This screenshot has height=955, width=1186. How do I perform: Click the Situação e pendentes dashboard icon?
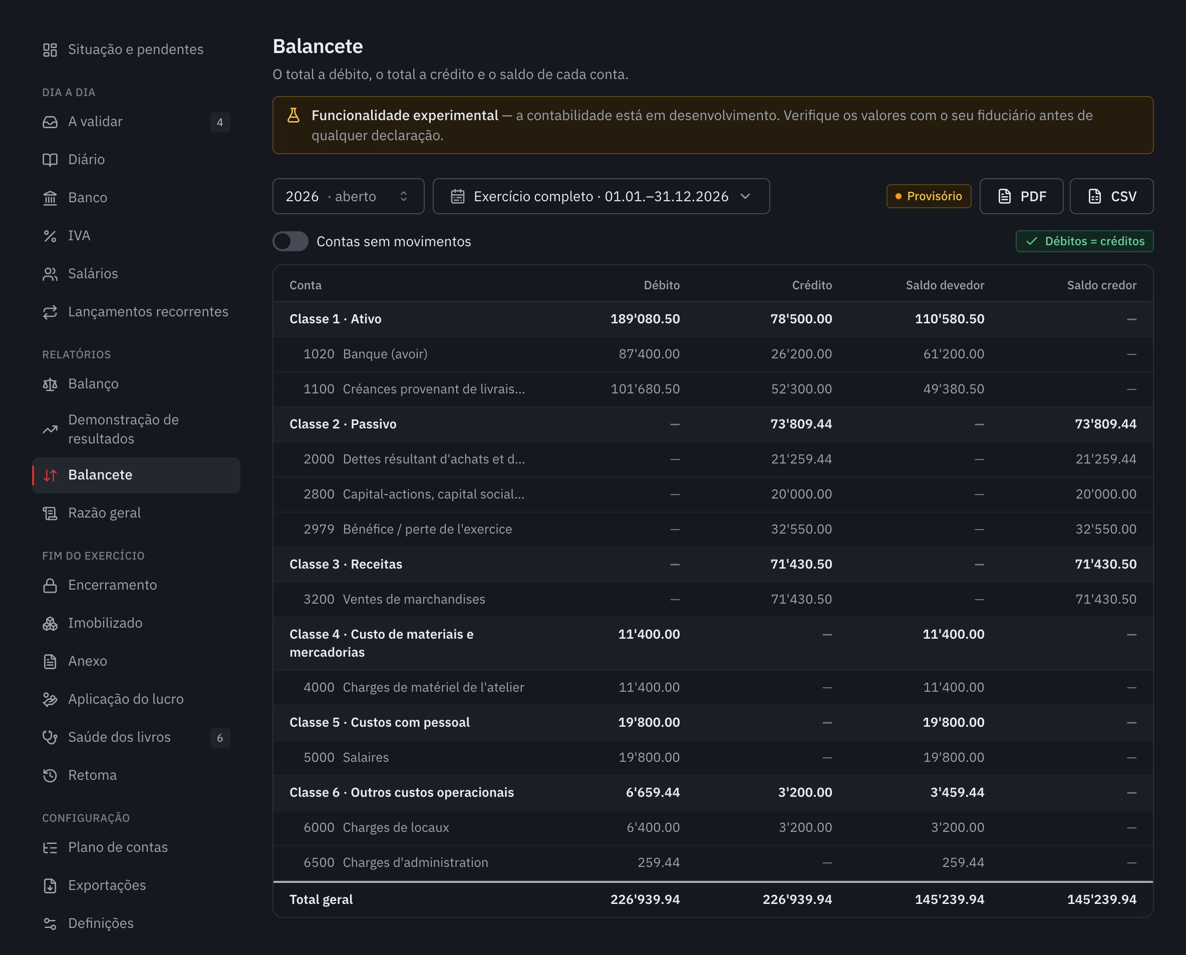tap(50, 50)
